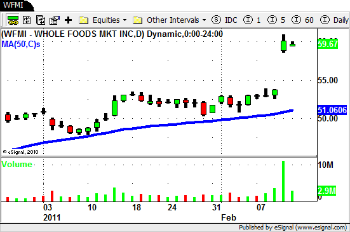Open the chart properties edit icon
This screenshot has height=232, width=350.
click(55, 20)
